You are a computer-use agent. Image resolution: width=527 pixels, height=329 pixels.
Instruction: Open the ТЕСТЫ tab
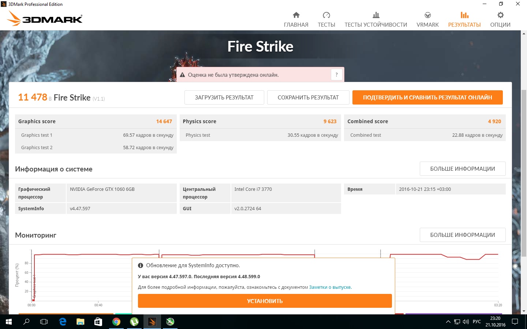(326, 19)
